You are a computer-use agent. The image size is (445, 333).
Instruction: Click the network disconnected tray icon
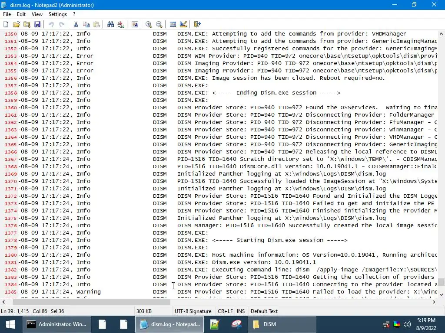tap(386, 324)
